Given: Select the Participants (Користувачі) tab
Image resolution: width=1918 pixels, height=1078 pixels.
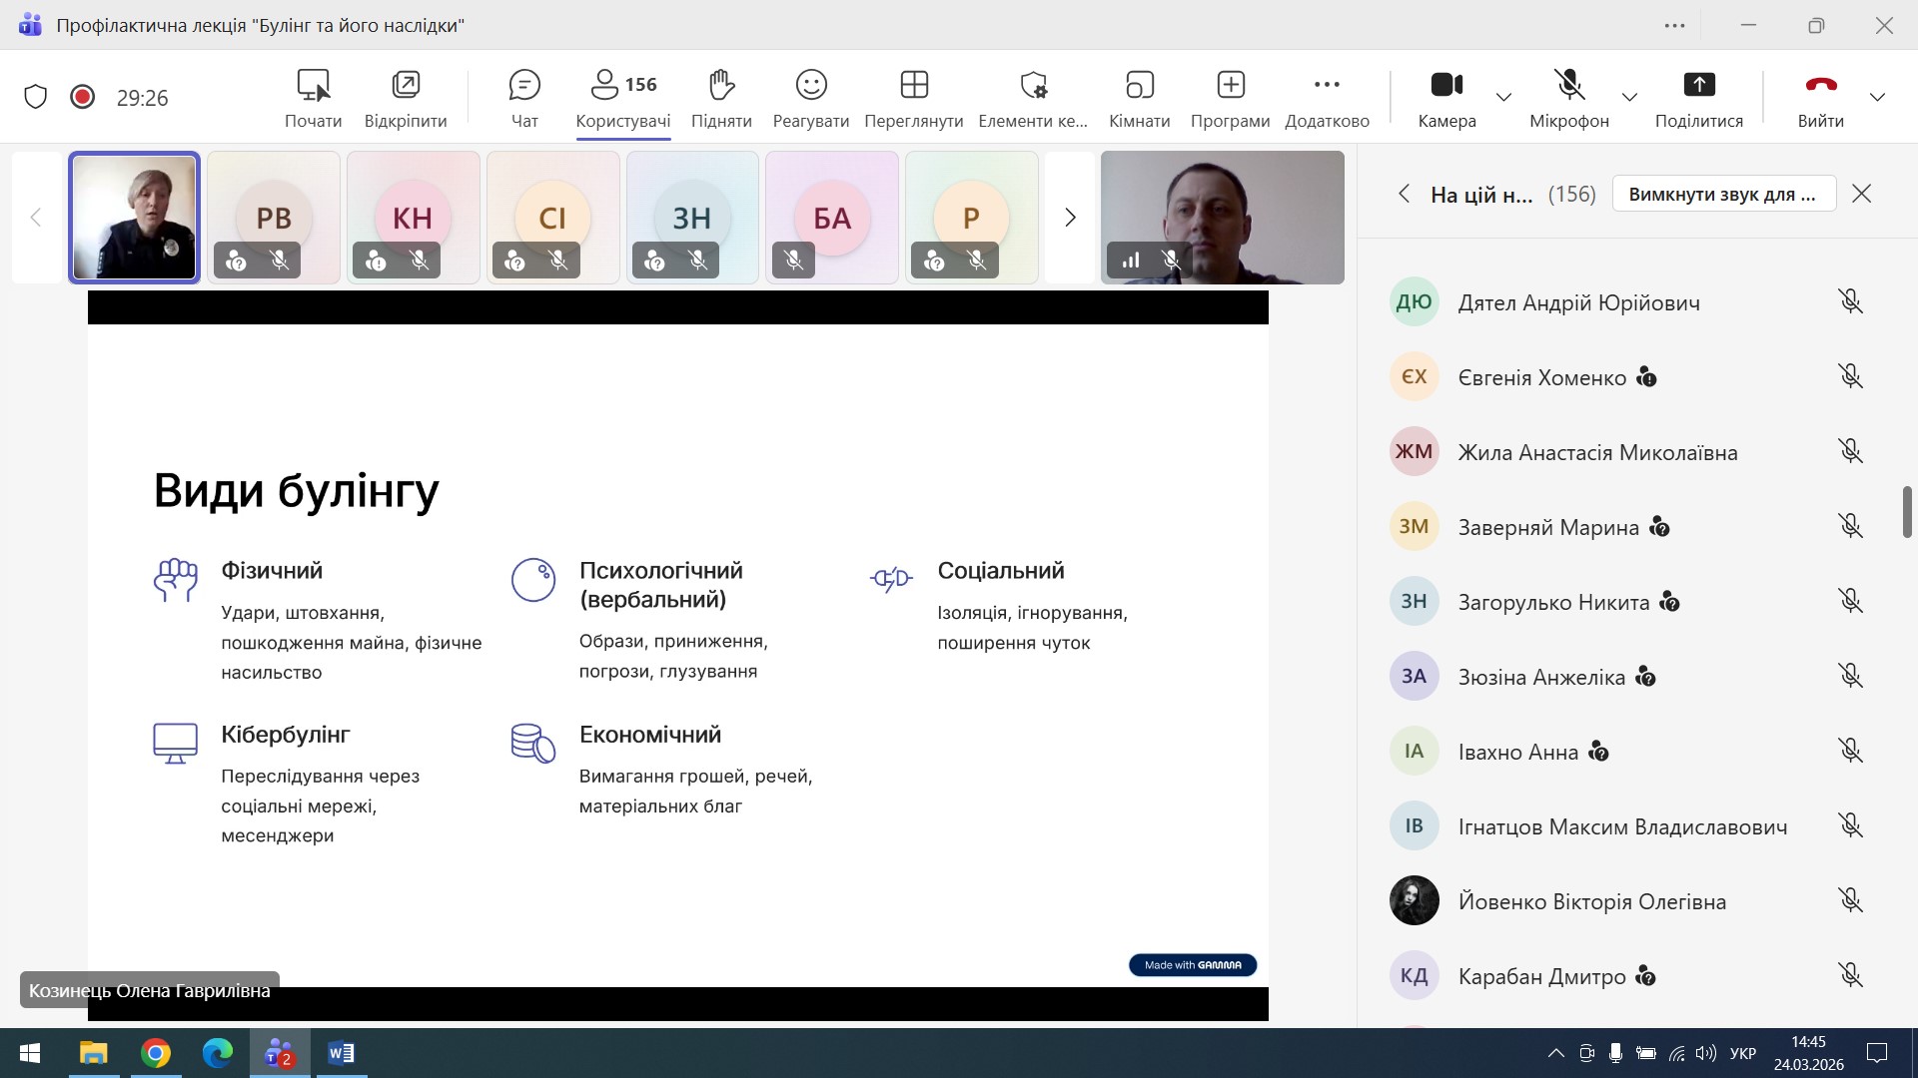Looking at the screenshot, I should click(x=622, y=98).
